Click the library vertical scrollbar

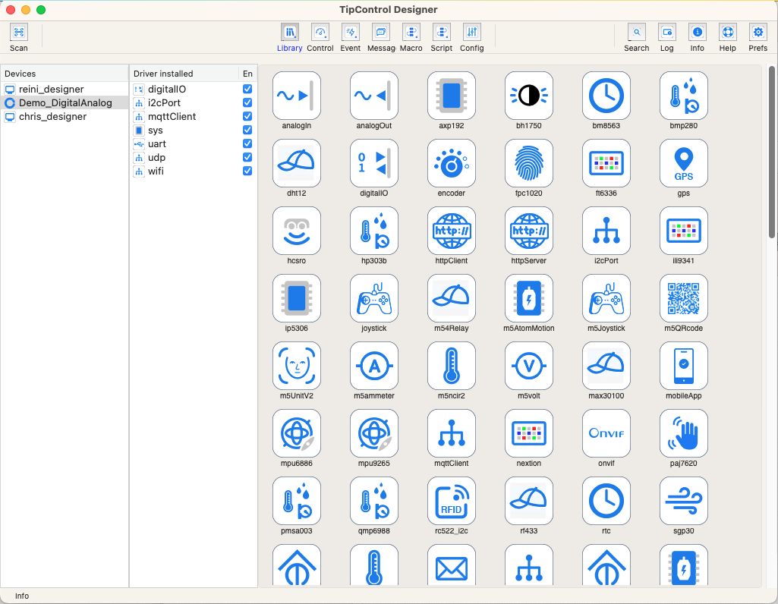[772, 152]
